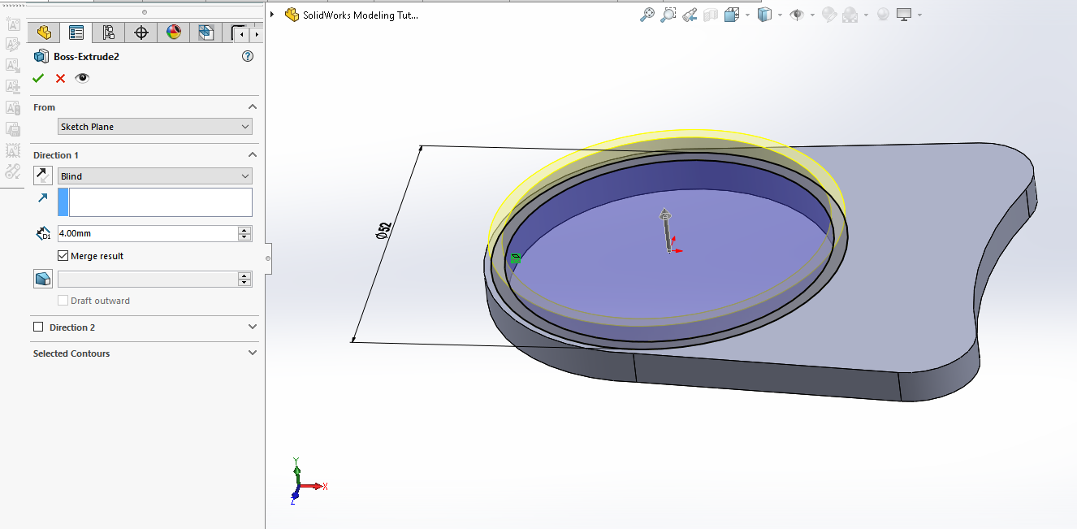This screenshot has width=1077, height=529.
Task: Click the Zoom to Fit icon
Action: point(647,15)
